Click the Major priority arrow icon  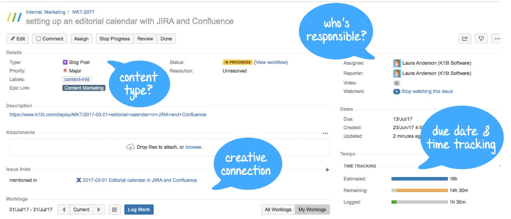(65, 71)
